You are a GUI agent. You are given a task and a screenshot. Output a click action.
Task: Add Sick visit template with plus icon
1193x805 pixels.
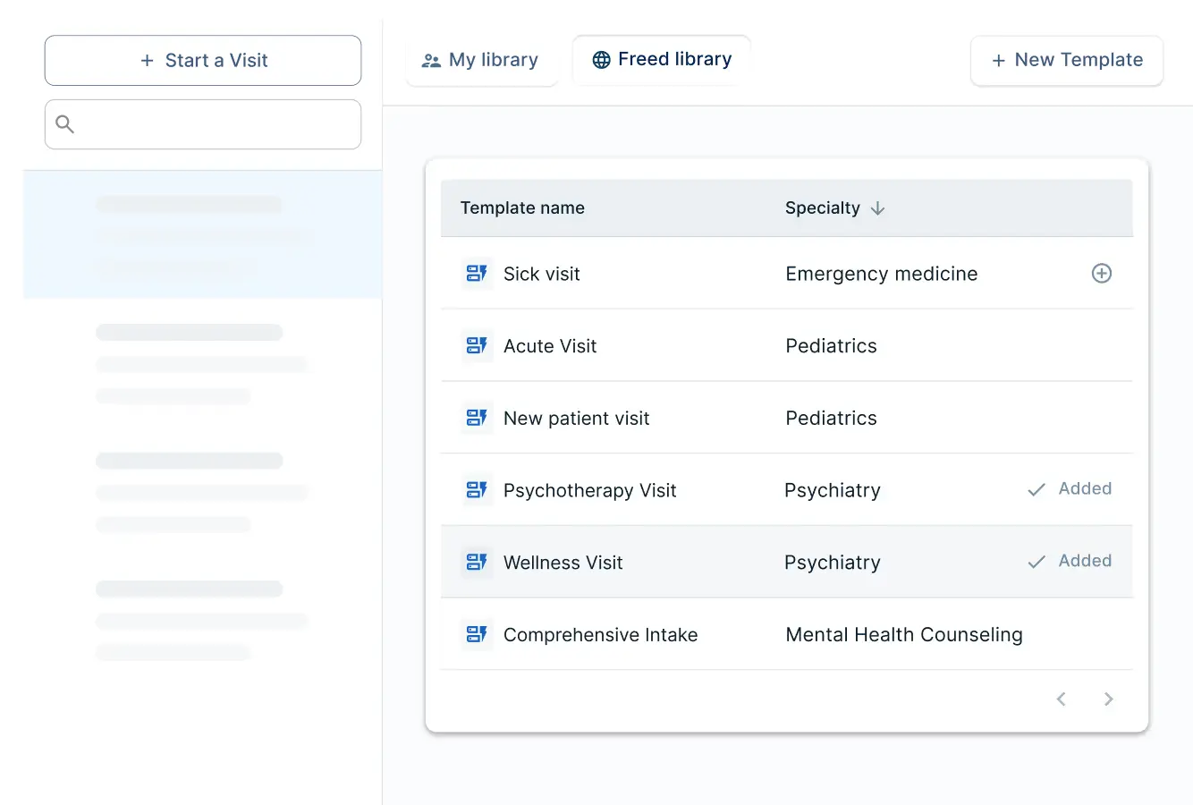point(1102,274)
